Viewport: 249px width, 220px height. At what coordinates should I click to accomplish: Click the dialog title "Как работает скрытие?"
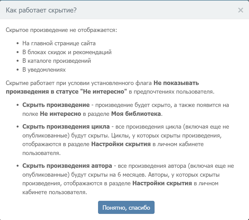tap(41, 10)
